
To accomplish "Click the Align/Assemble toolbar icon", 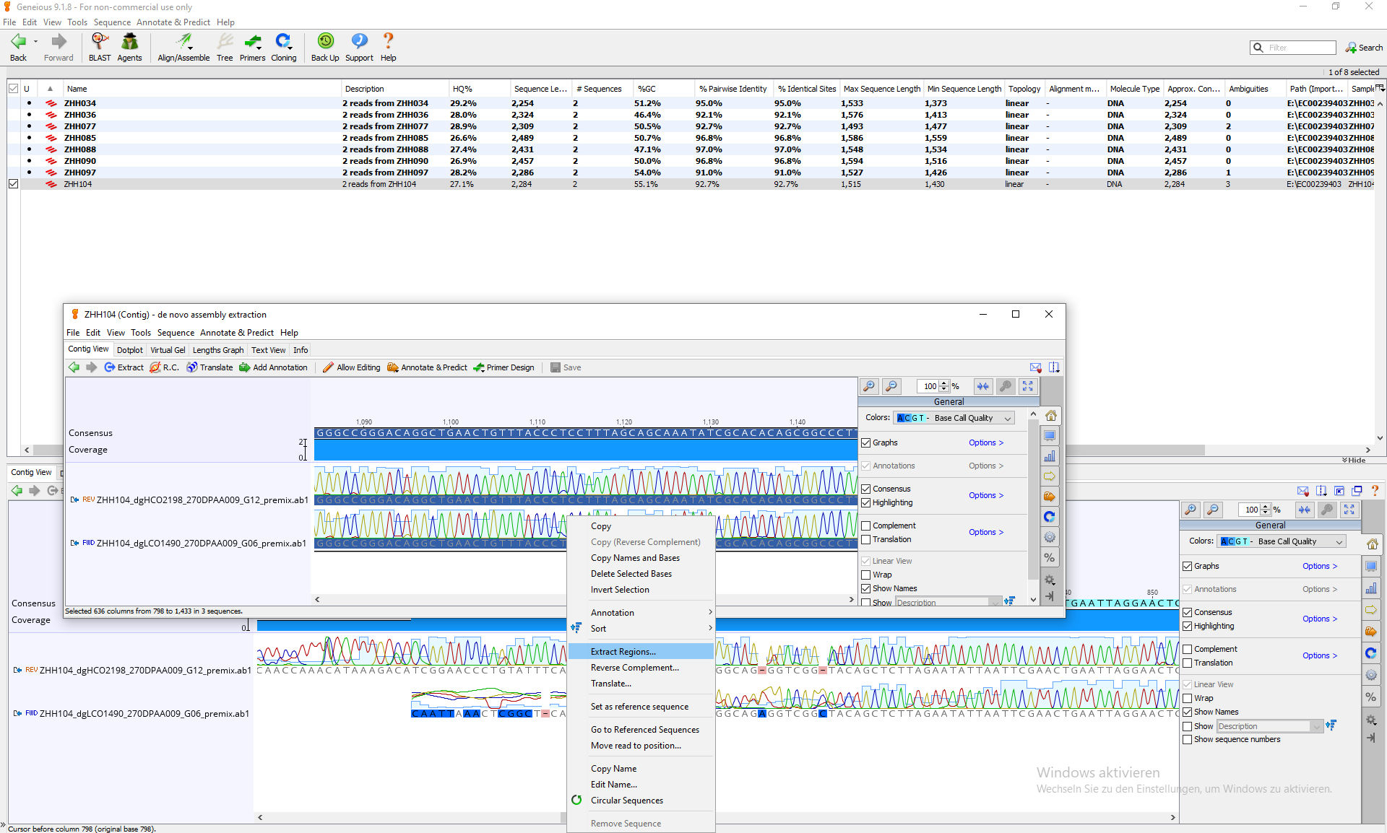I will [183, 48].
